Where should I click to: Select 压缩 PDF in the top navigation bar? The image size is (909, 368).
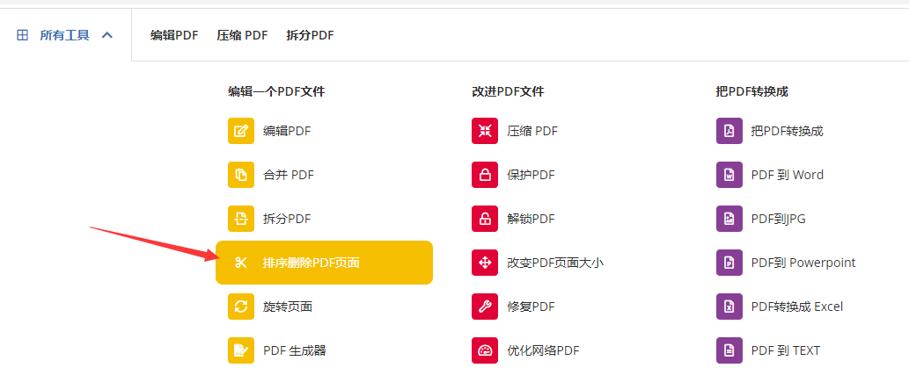[242, 35]
